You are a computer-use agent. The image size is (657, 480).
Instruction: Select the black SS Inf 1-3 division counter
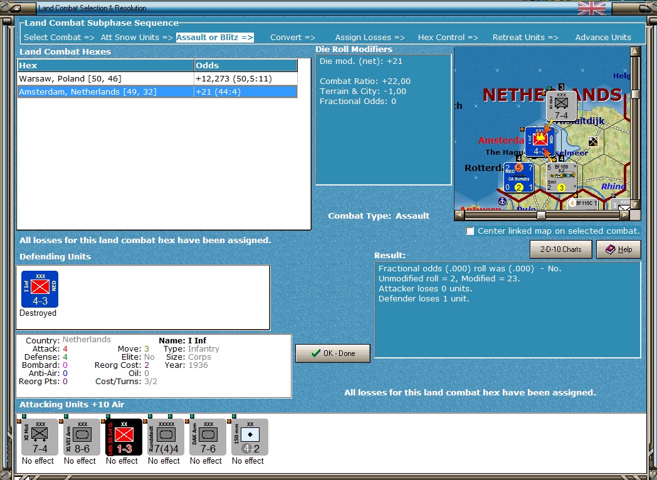coord(124,437)
